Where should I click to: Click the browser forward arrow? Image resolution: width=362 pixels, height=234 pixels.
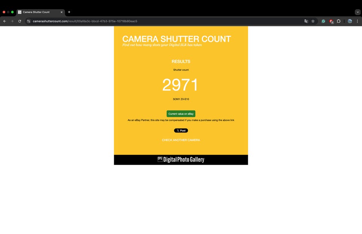pos(12,21)
